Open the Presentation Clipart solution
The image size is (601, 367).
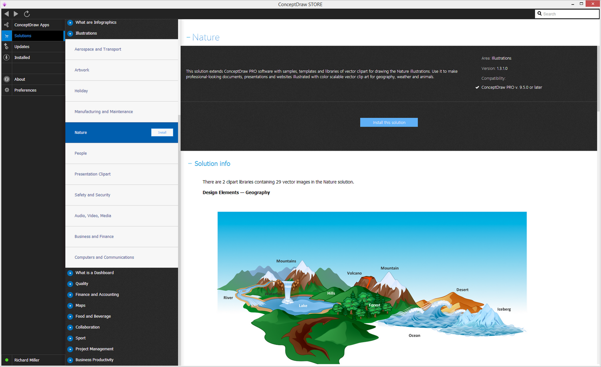coord(121,174)
